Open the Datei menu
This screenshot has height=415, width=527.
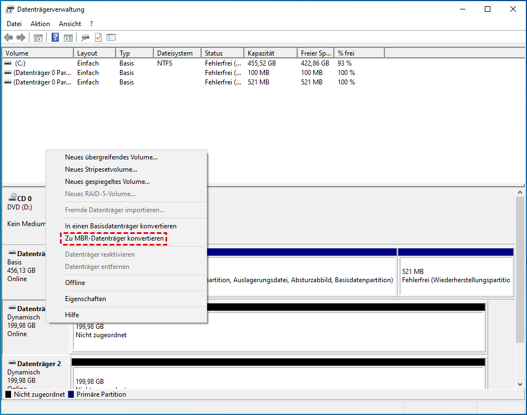pyautogui.click(x=14, y=24)
